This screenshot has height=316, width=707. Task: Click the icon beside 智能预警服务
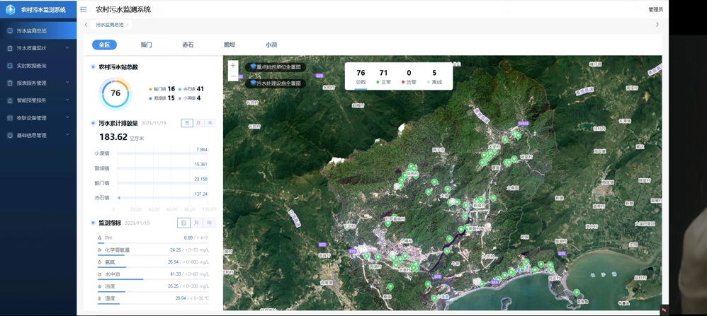[10, 100]
